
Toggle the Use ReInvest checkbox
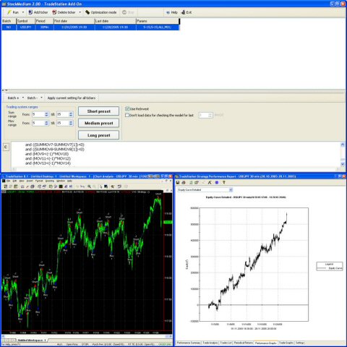(127, 109)
